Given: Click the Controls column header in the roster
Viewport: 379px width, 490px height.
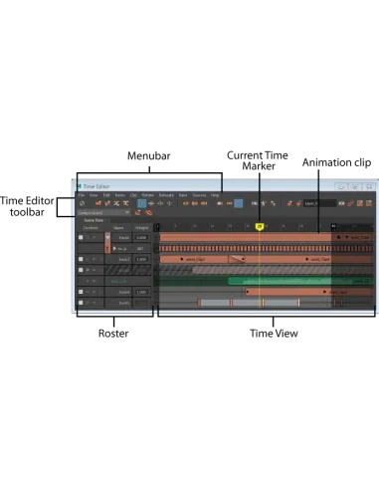Looking at the screenshot, I should 91,228.
